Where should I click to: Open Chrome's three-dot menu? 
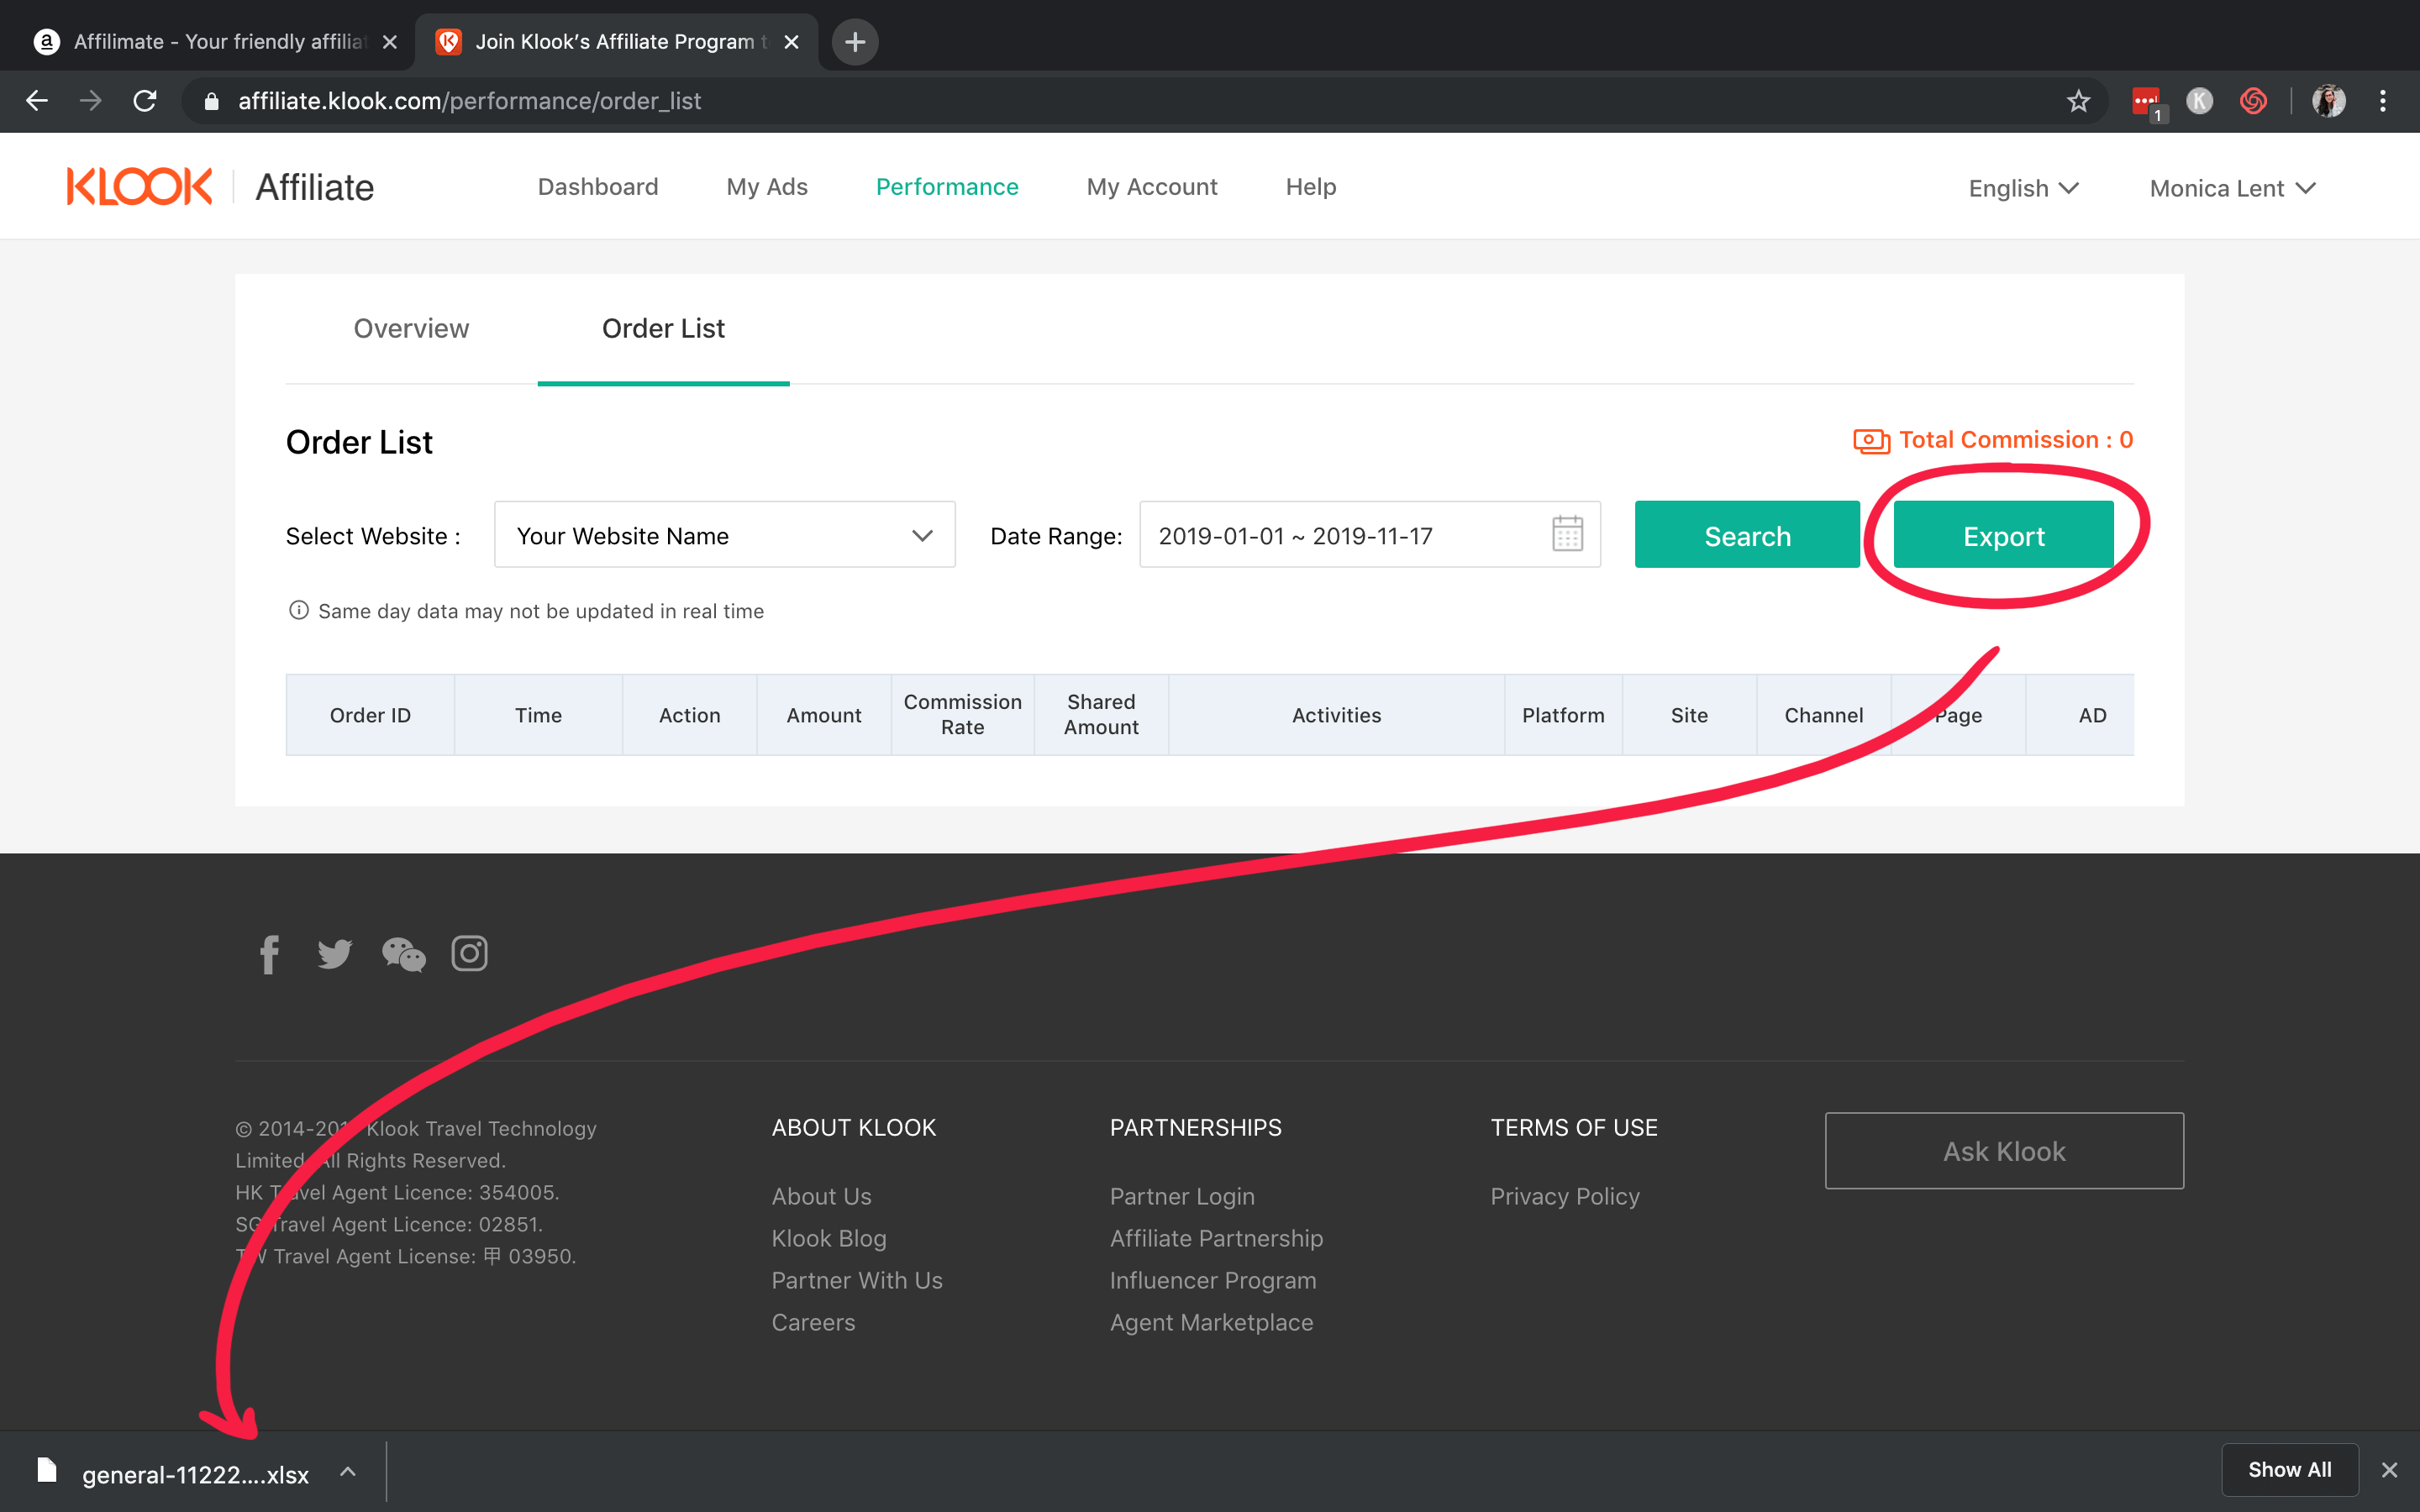click(x=2383, y=101)
